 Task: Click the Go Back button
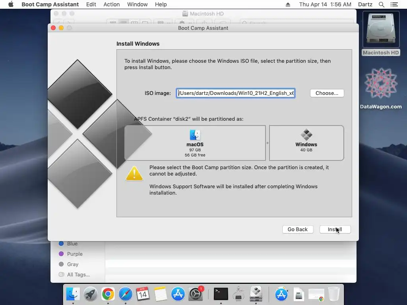pyautogui.click(x=298, y=229)
